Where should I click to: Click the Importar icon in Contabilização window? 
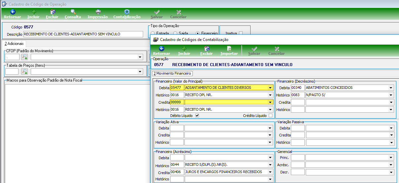(229, 48)
